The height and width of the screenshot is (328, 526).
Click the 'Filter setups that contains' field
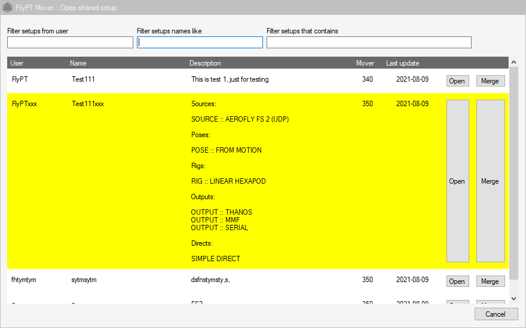click(x=369, y=42)
